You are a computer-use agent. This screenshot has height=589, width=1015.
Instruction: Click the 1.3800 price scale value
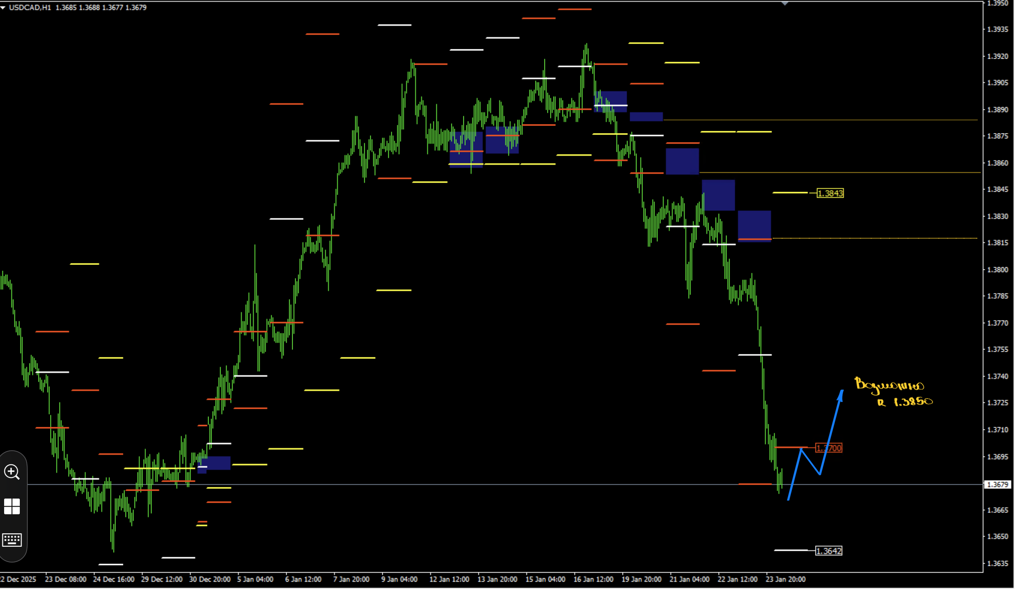997,270
